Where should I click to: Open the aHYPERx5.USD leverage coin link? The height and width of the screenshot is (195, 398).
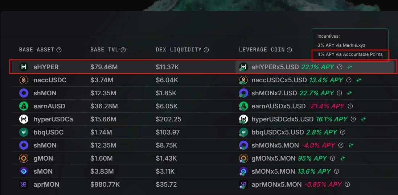point(275,67)
